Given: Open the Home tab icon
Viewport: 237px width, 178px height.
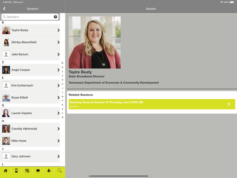Looking at the screenshot, I should pyautogui.click(x=6, y=171).
